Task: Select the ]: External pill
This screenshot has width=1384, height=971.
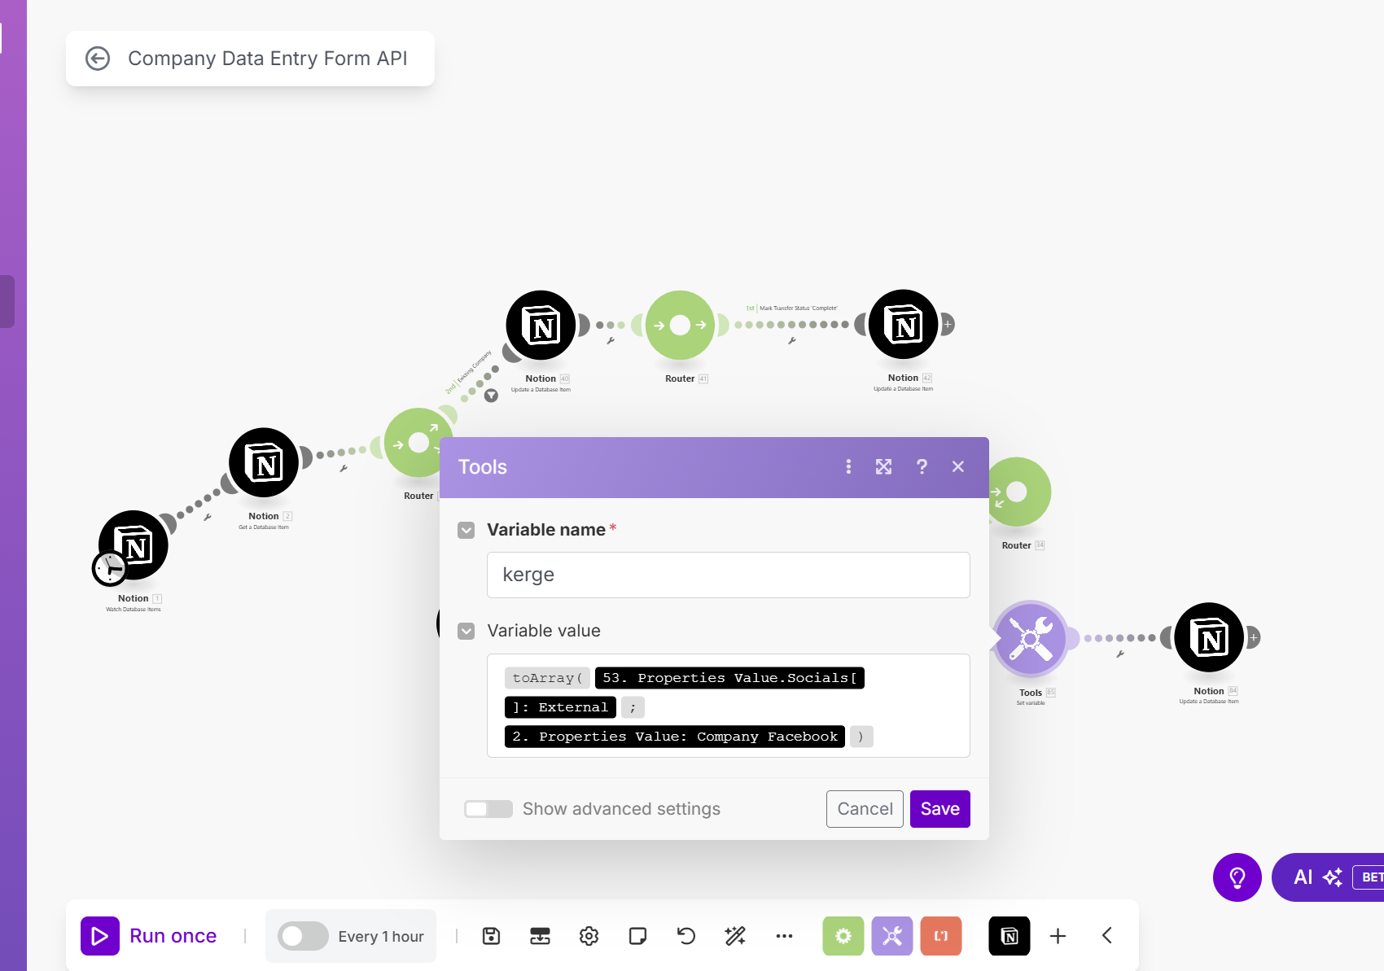Action: pyautogui.click(x=560, y=707)
